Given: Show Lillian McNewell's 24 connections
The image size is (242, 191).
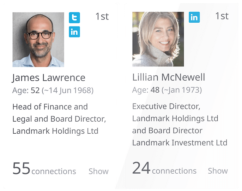Looking at the screenshot, I should (x=218, y=171).
